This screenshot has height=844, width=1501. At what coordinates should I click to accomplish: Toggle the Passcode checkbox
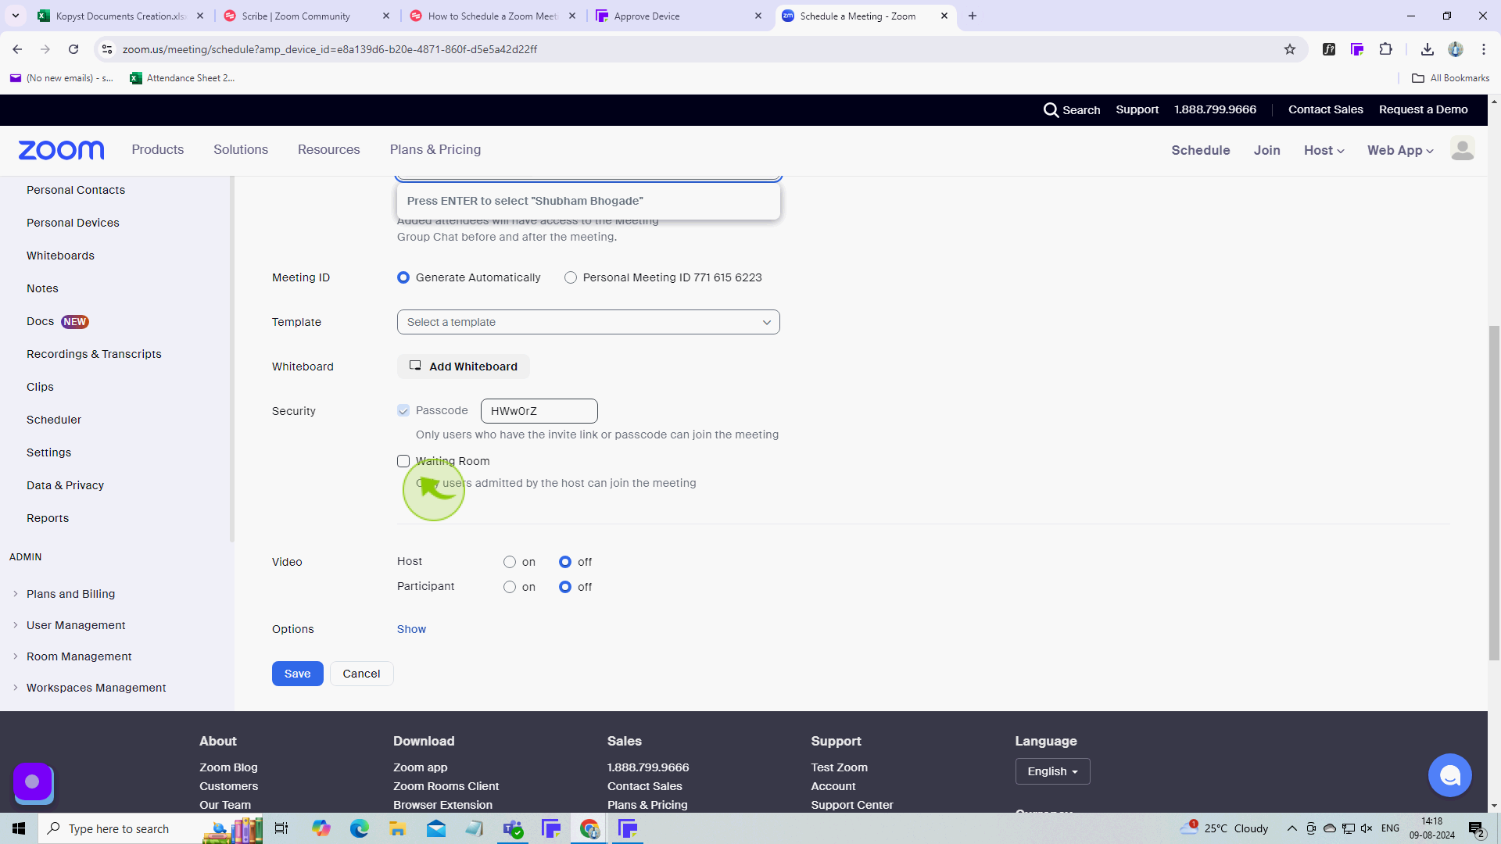(x=403, y=410)
